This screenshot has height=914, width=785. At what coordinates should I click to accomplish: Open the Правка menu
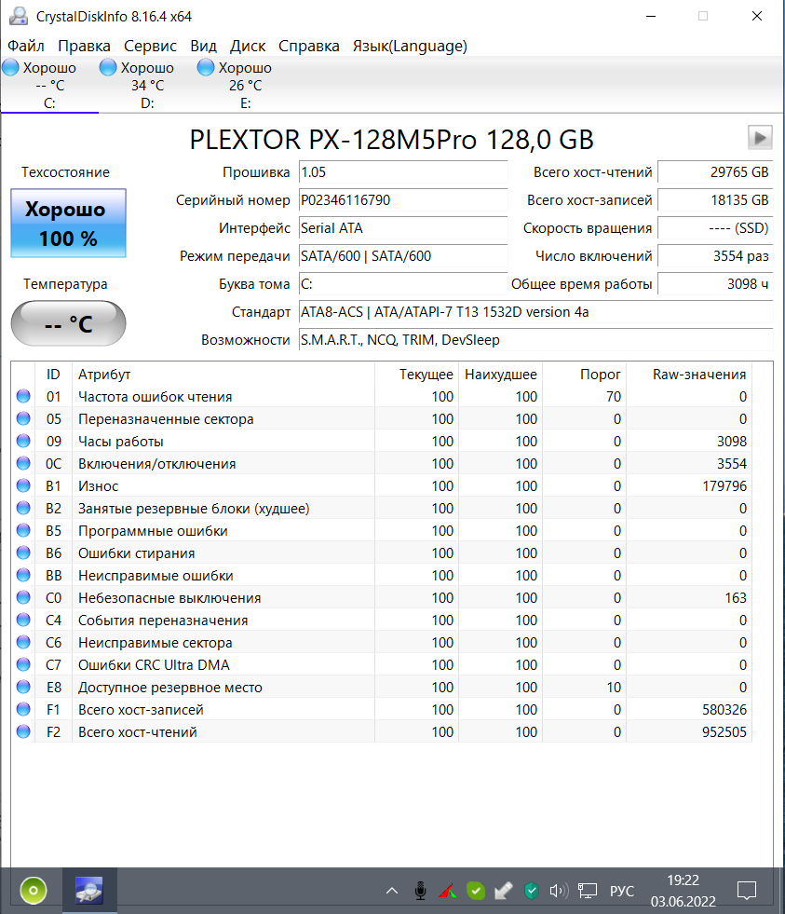(x=84, y=46)
